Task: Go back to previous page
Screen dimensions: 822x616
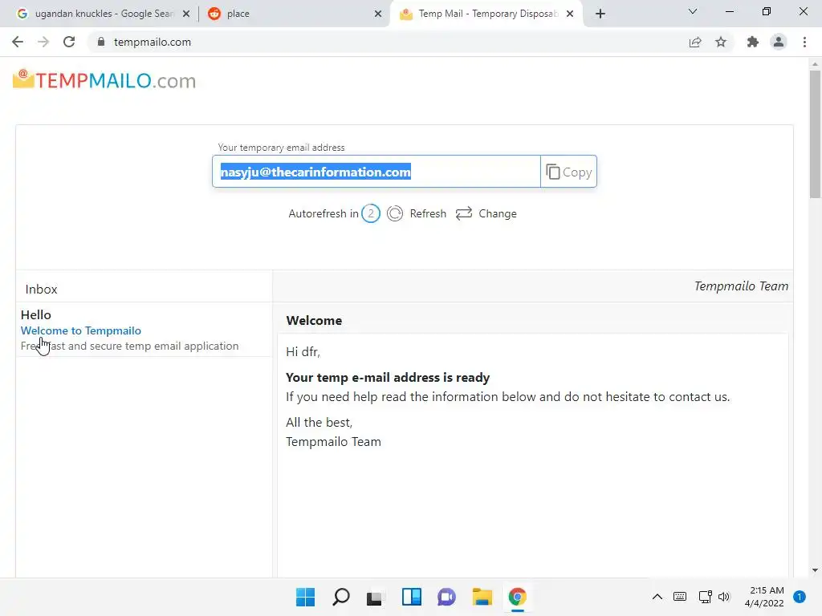Action: point(18,42)
